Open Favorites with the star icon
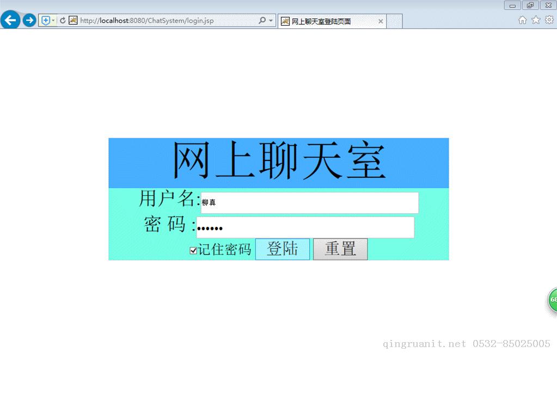Viewport: 557px width, 396px height. [536, 20]
